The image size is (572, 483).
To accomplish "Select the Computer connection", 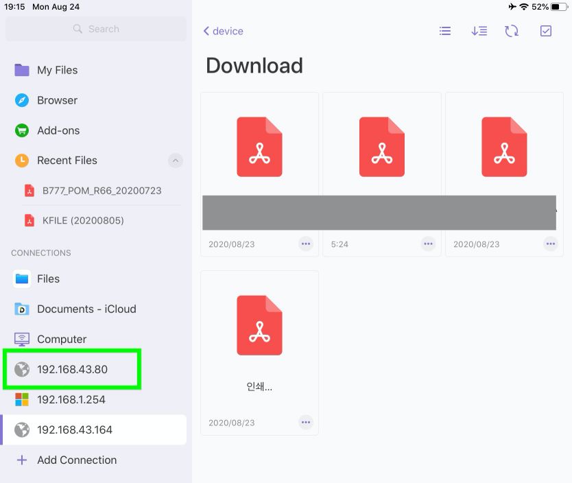I will pyautogui.click(x=62, y=339).
